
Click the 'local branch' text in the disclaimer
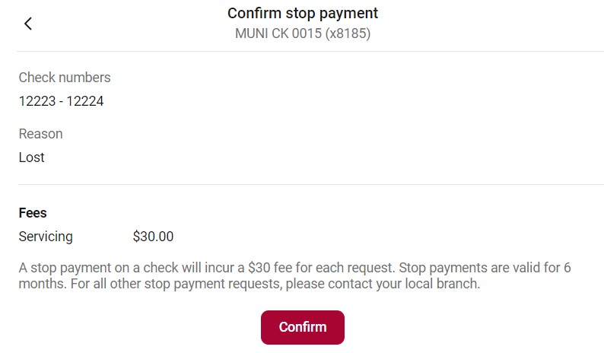[x=443, y=285]
